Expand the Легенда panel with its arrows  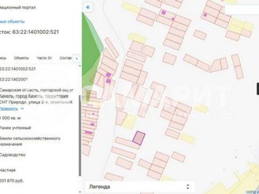pyautogui.click(x=188, y=187)
